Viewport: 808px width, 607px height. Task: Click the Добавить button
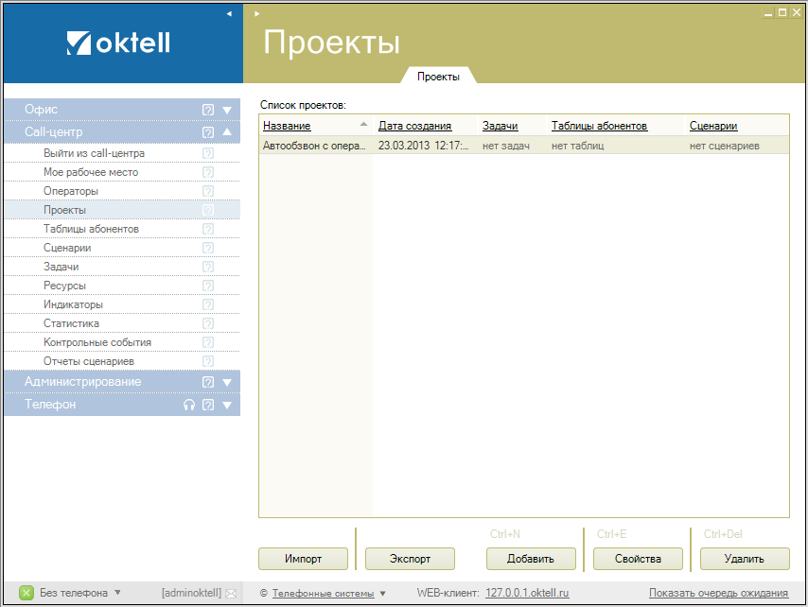pos(530,559)
